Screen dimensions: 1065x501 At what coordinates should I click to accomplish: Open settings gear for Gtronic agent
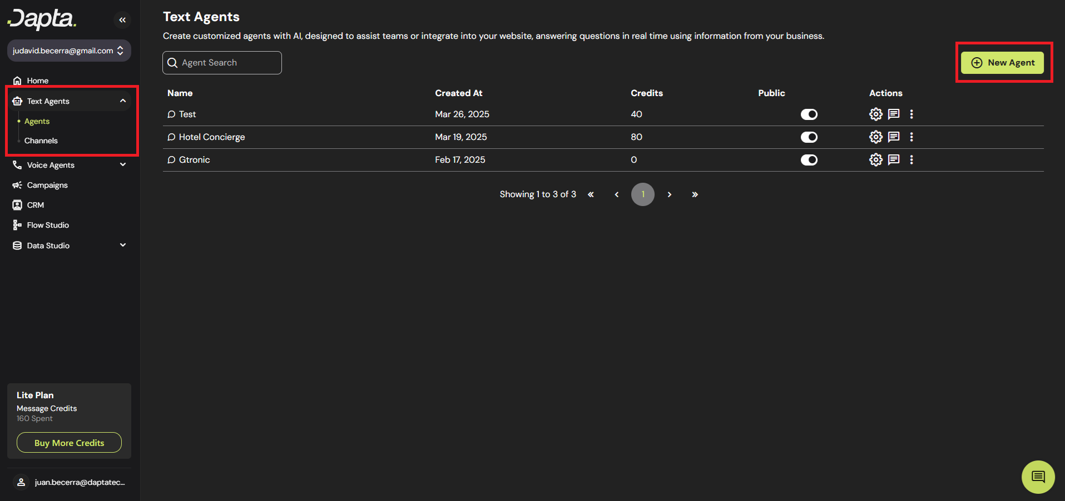875,159
